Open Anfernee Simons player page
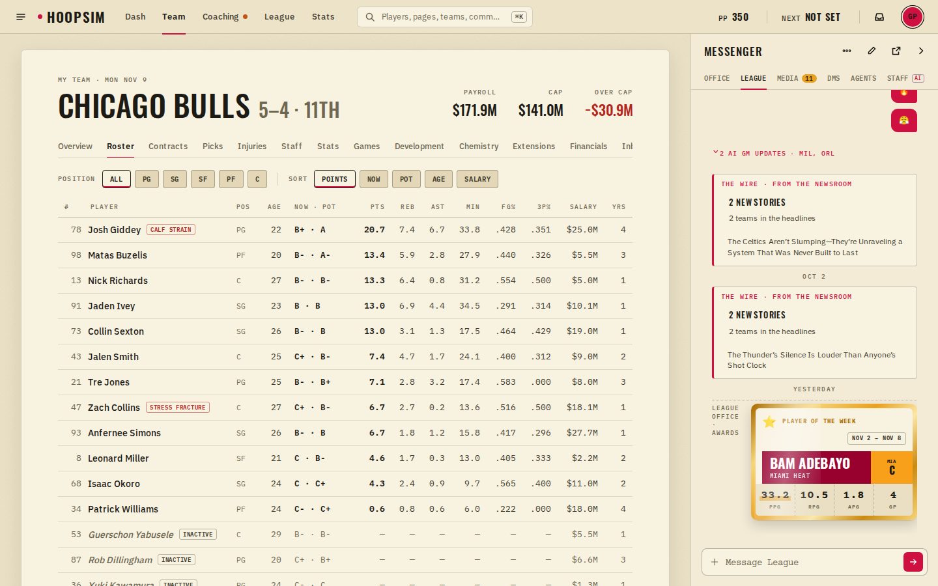Screen dimensions: 938x586 124,433
